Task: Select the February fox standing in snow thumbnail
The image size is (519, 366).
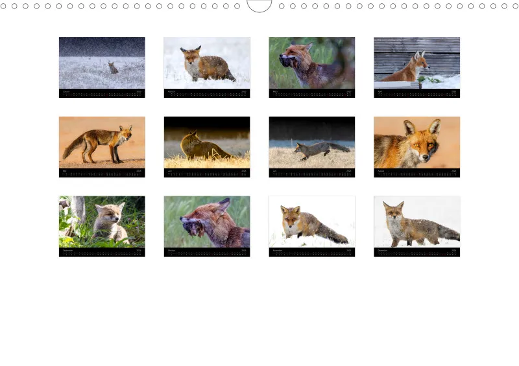Action: click(207, 67)
